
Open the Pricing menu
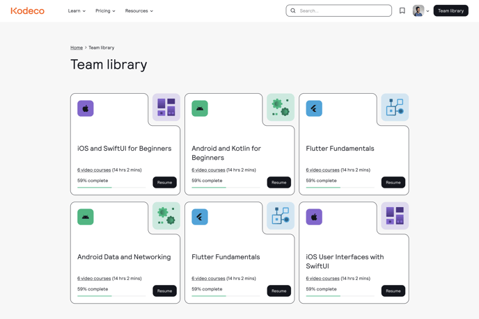pos(105,11)
